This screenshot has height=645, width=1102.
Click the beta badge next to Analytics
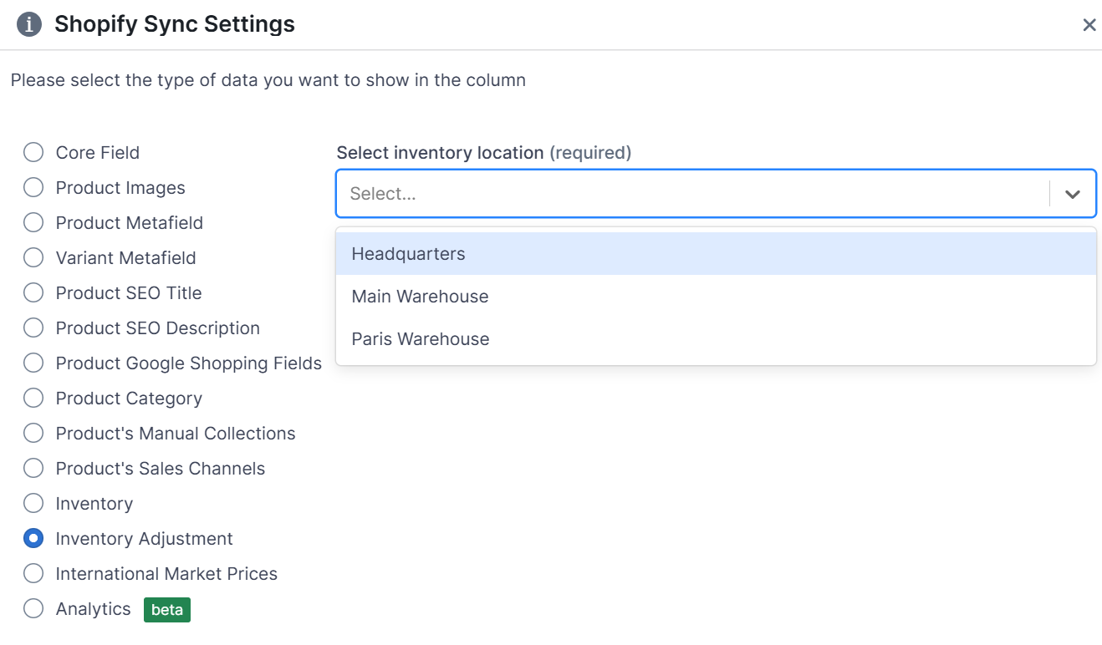point(166,610)
